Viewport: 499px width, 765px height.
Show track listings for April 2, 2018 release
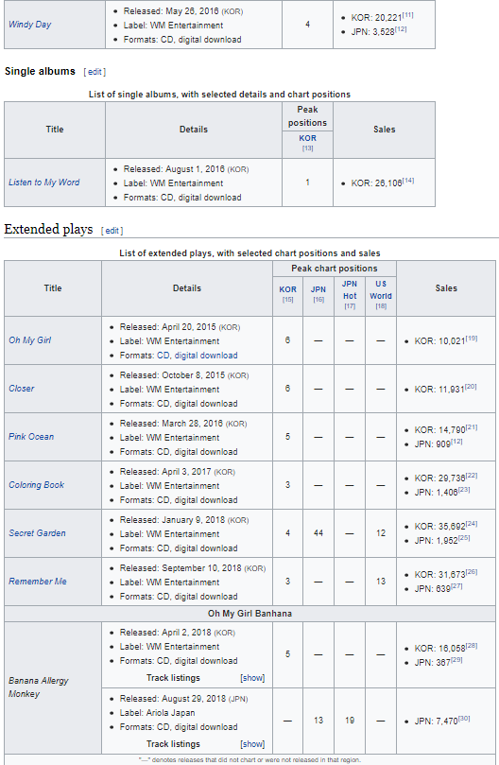pos(252,678)
